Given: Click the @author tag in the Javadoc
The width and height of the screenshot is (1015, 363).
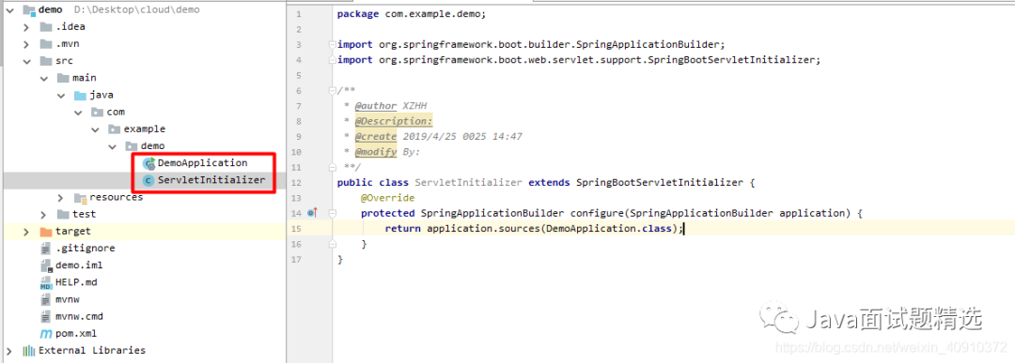Looking at the screenshot, I should click(x=375, y=106).
